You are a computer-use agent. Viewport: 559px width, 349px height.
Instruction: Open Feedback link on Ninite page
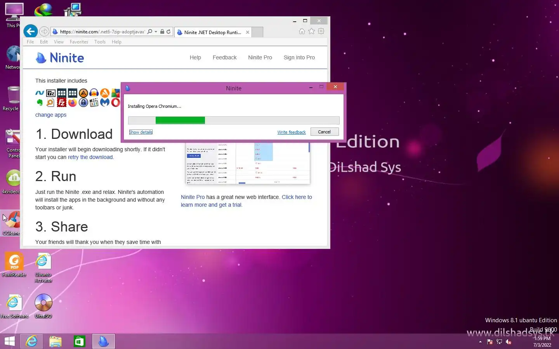click(x=224, y=57)
